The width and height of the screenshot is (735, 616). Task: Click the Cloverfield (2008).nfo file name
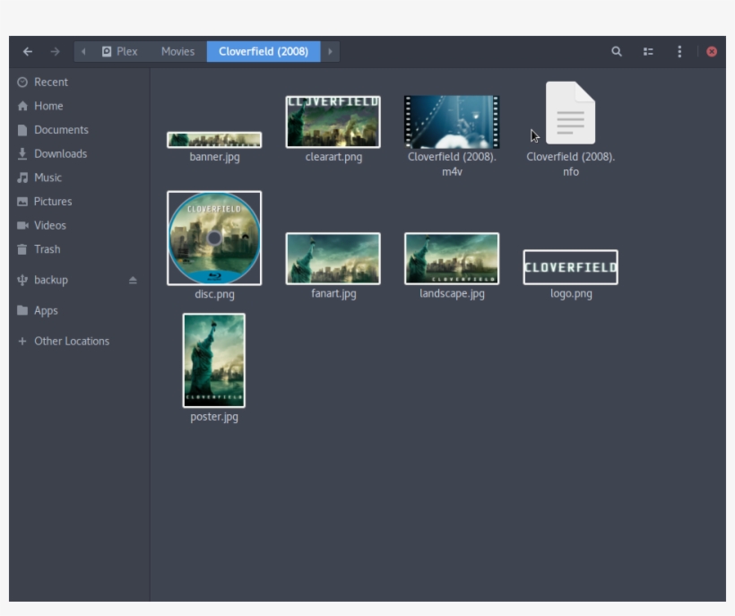[x=570, y=164]
